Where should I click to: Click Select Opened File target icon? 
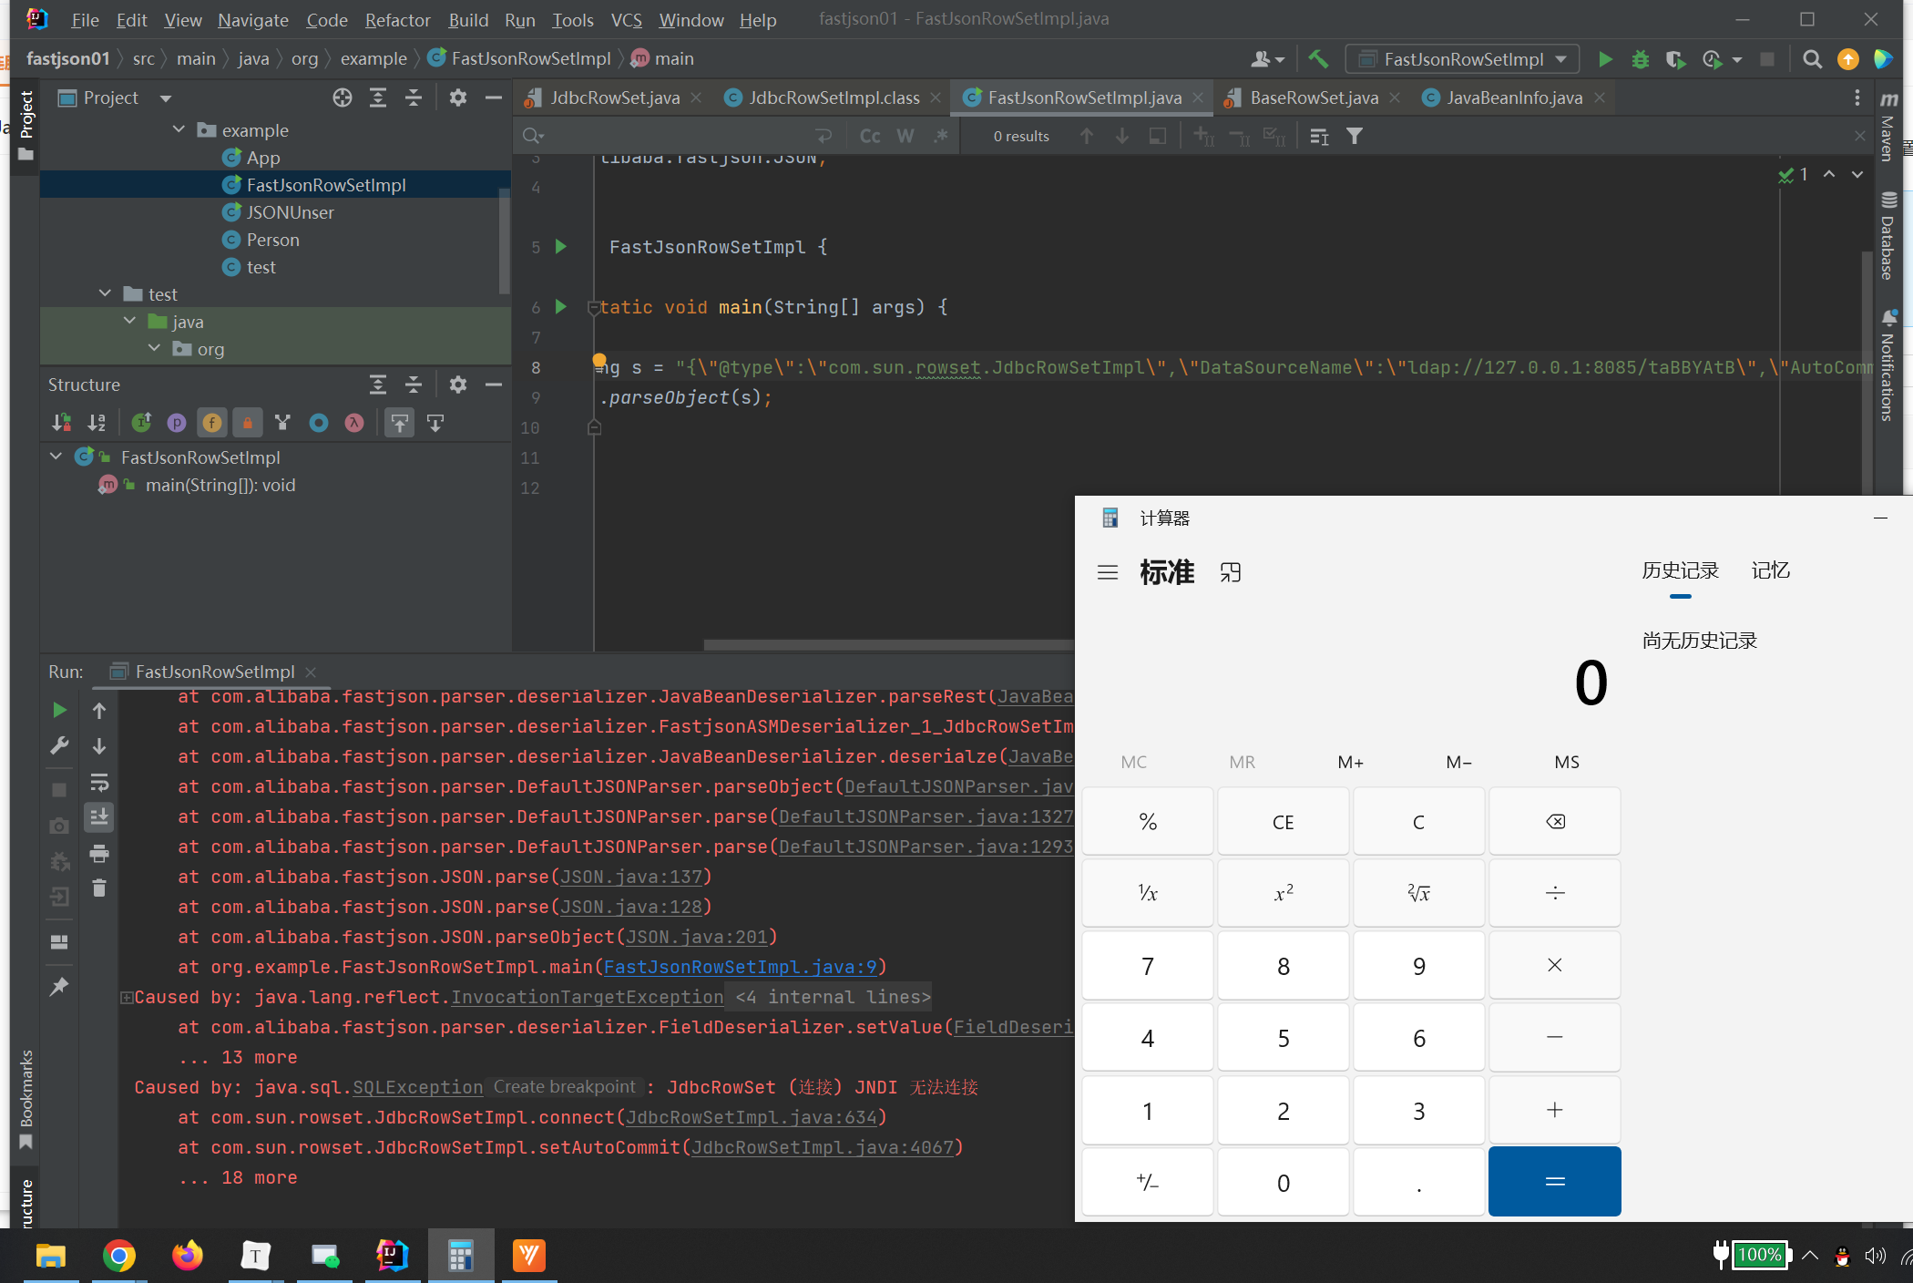[342, 98]
